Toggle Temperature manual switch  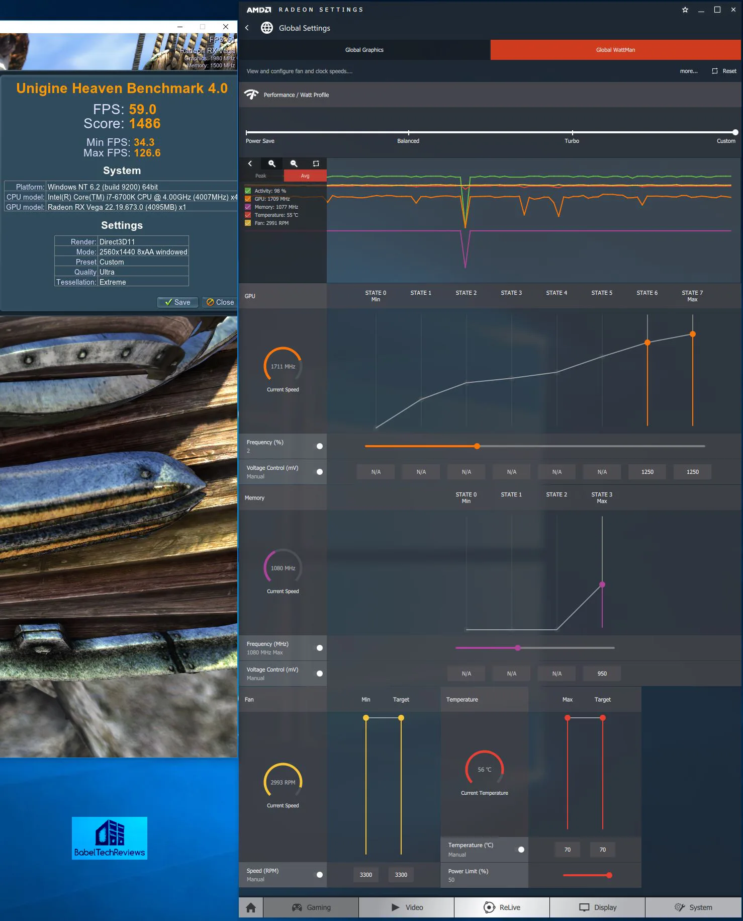click(521, 850)
